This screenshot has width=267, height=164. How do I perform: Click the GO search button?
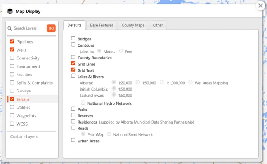(x=51, y=28)
